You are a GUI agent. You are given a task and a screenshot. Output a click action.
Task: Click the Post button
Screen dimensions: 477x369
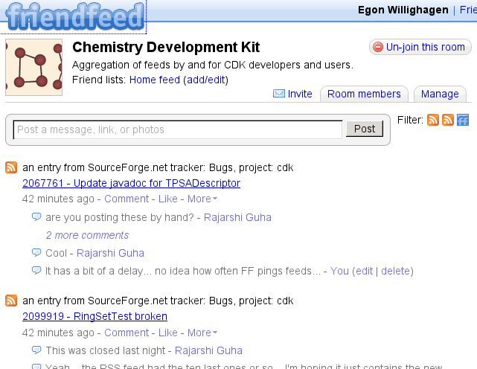(365, 129)
